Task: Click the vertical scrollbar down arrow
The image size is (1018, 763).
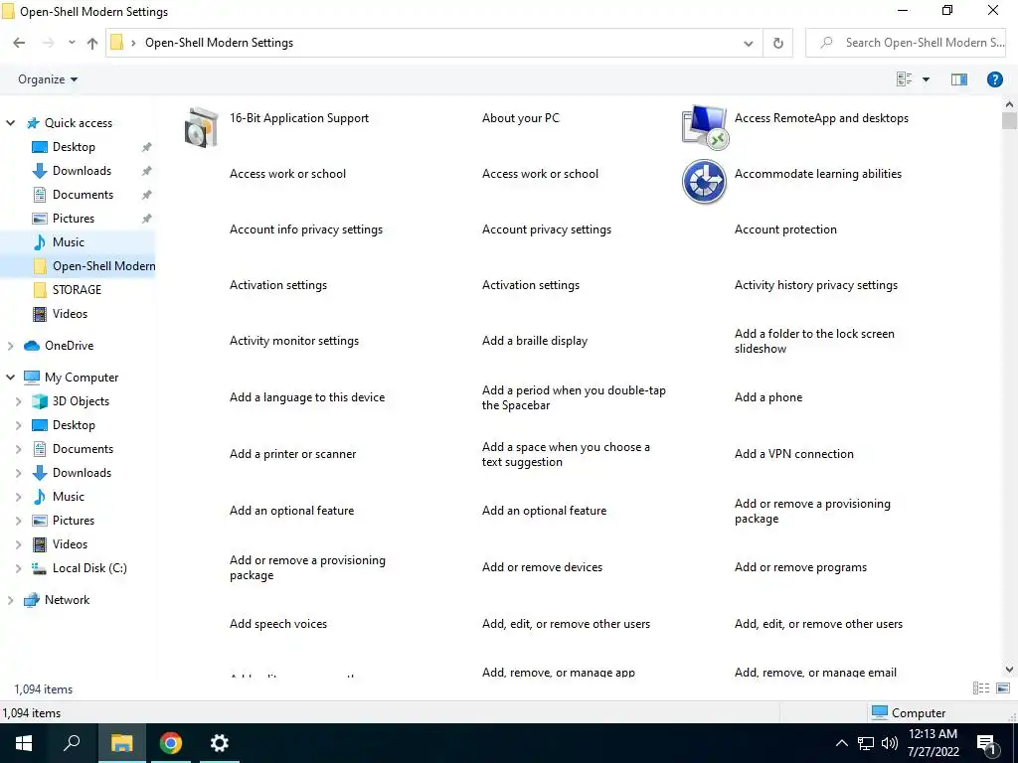Action: [x=1009, y=669]
